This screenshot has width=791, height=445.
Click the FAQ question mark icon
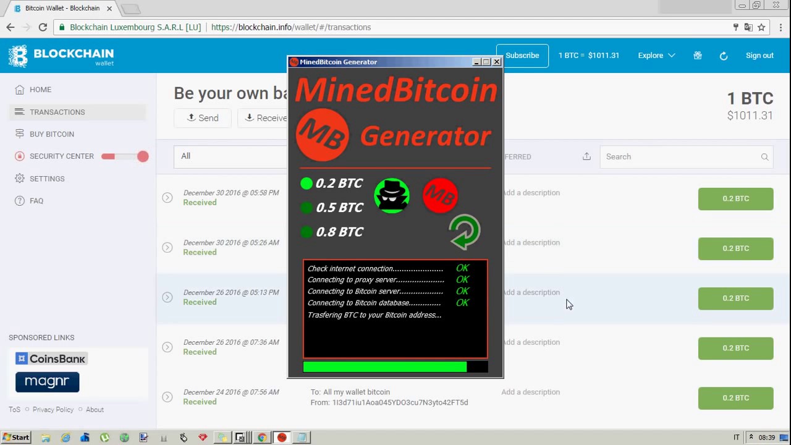[19, 201]
